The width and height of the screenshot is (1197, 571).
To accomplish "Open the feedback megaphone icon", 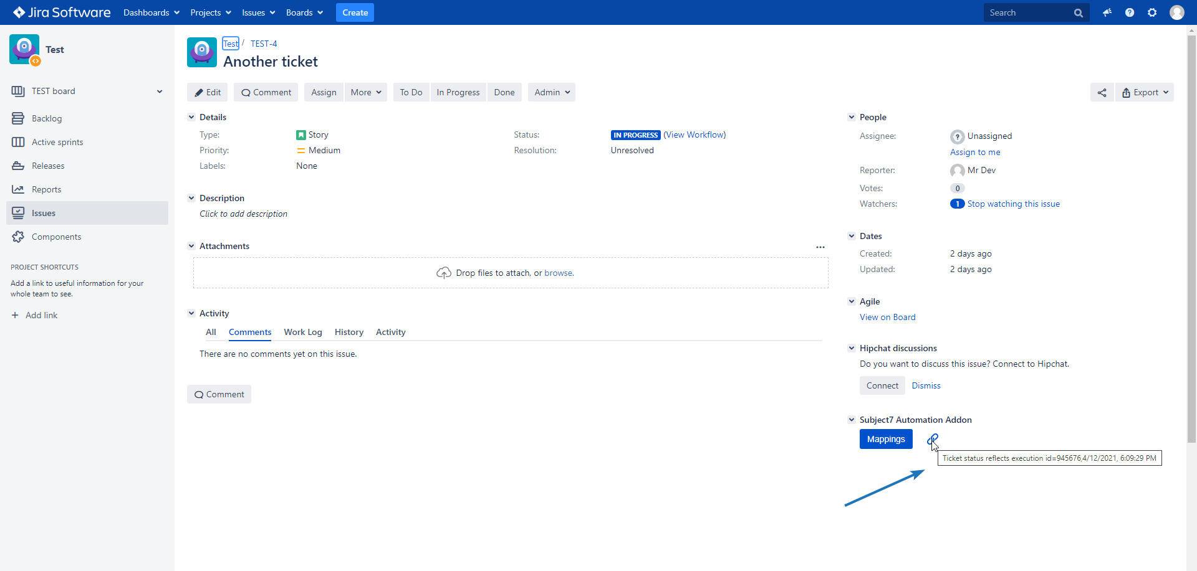I will [1107, 12].
